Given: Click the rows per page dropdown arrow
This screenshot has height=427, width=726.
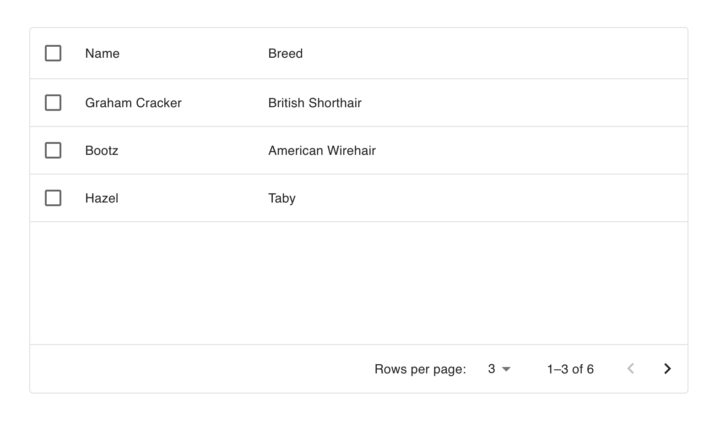Looking at the screenshot, I should pyautogui.click(x=506, y=369).
